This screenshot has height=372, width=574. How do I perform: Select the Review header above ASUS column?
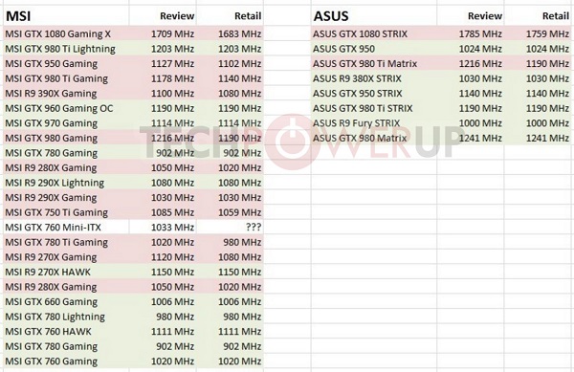(x=471, y=15)
